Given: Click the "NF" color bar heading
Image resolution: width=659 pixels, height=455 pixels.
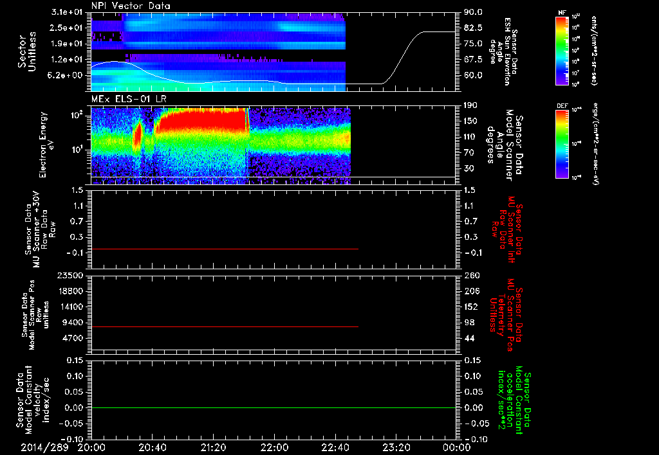Looking at the screenshot, I should [562, 13].
